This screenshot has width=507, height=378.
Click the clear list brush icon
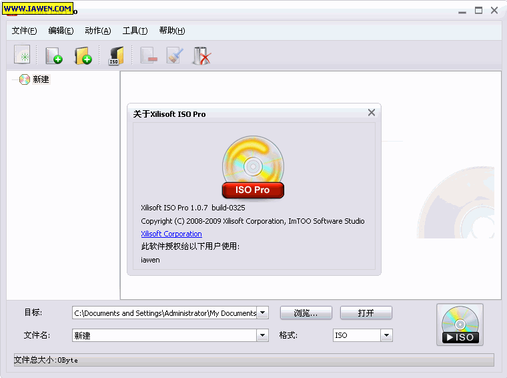(x=174, y=55)
